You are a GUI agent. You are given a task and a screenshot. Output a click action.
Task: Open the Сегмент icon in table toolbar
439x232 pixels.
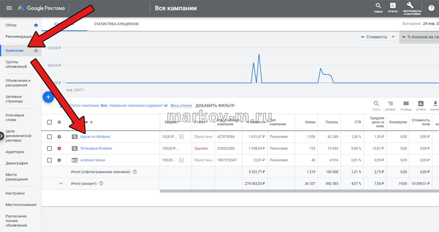[391, 104]
